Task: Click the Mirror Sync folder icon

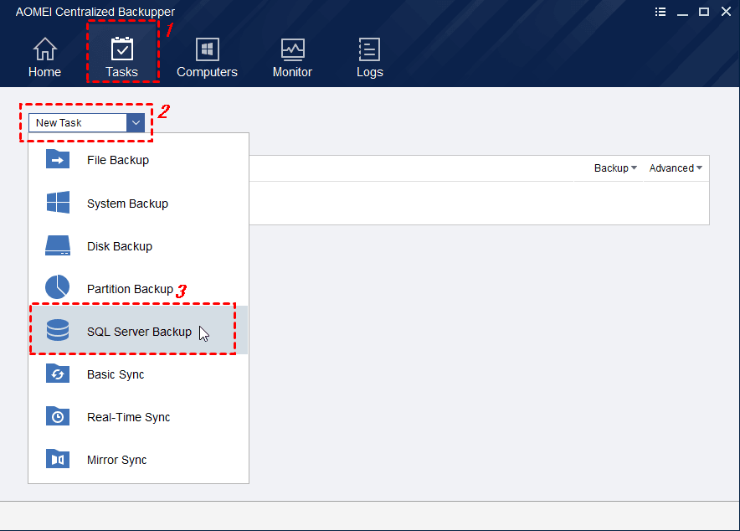Action: tap(58, 459)
